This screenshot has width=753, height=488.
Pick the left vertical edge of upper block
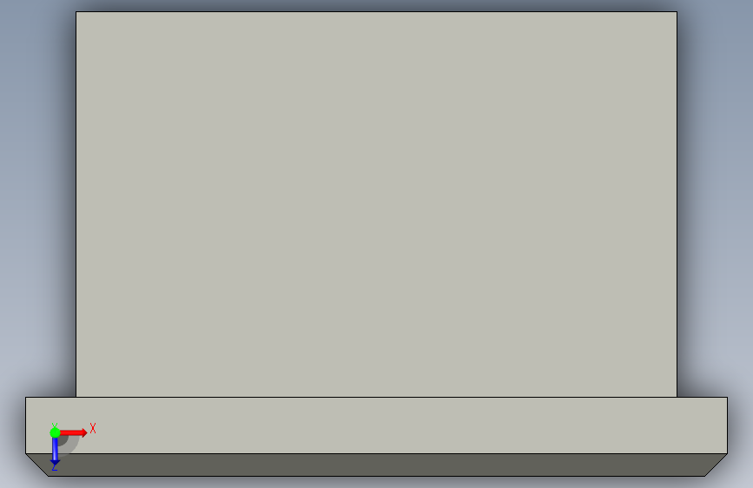76,204
